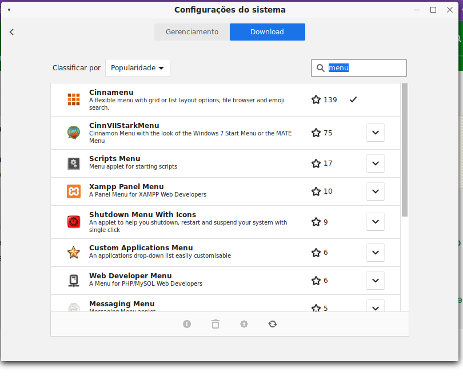Click the CinnVIIStarkMenu score value 75
Screen dimensions: 463x380
(328, 133)
